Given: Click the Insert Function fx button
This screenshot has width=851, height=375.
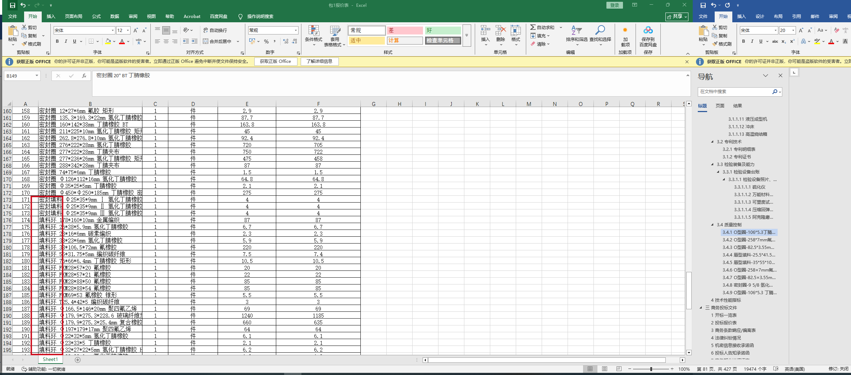Looking at the screenshot, I should coord(84,76).
